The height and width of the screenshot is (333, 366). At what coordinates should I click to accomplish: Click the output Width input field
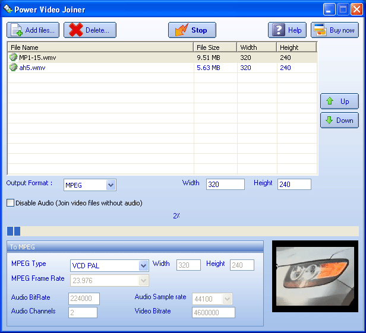[225, 185]
